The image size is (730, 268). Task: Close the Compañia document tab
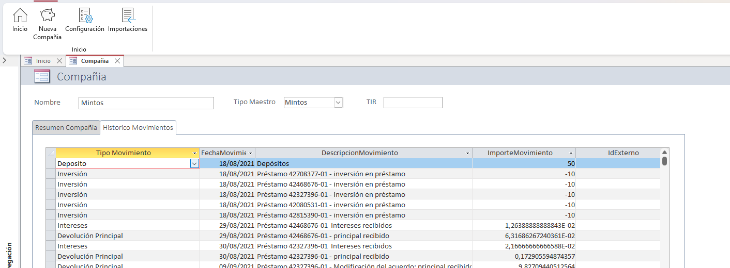[117, 61]
